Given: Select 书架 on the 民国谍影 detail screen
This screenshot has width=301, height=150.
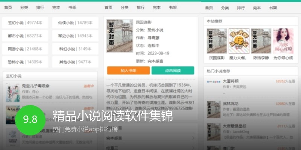Looking at the screenshot, I should point(173,7).
